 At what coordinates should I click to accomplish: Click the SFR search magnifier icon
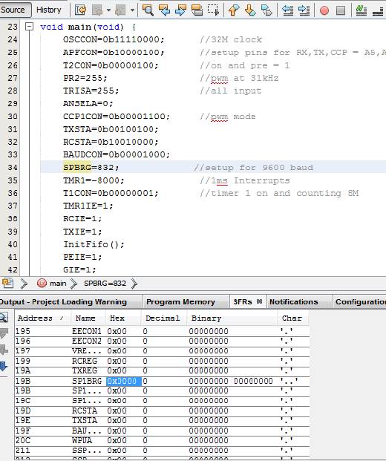(4, 318)
